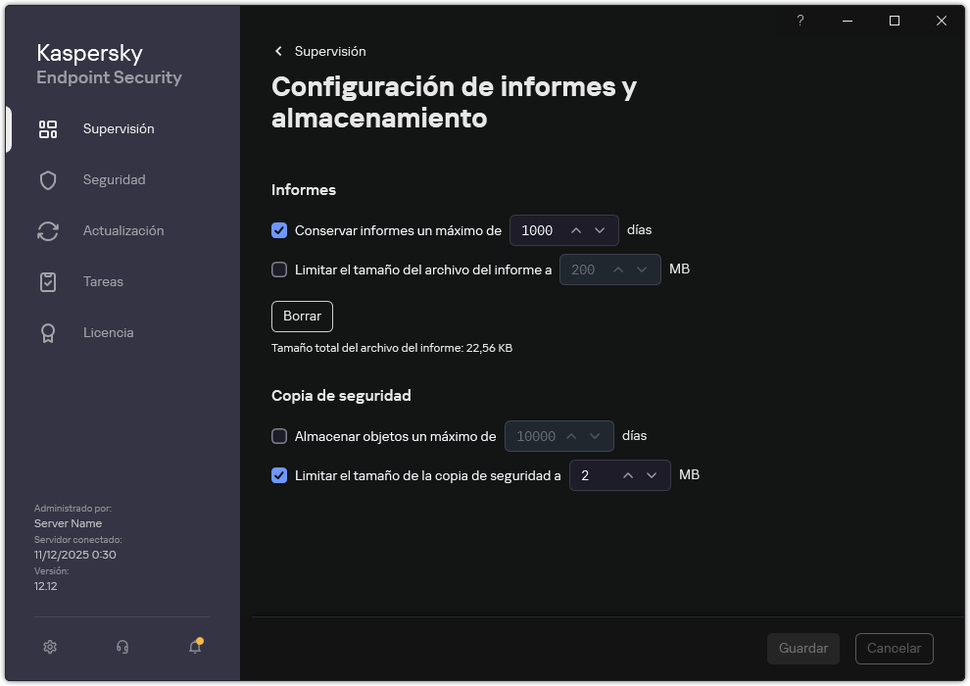
Task: Enable limiting the report file size
Action: [x=279, y=269]
